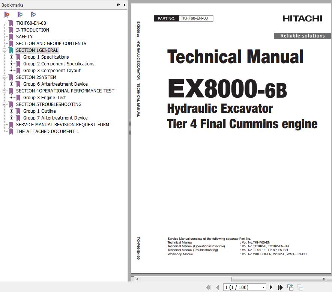This screenshot has width=332, height=292.
Task: Open SECTION 2SYSTEM bookmark
Action: click(36, 77)
